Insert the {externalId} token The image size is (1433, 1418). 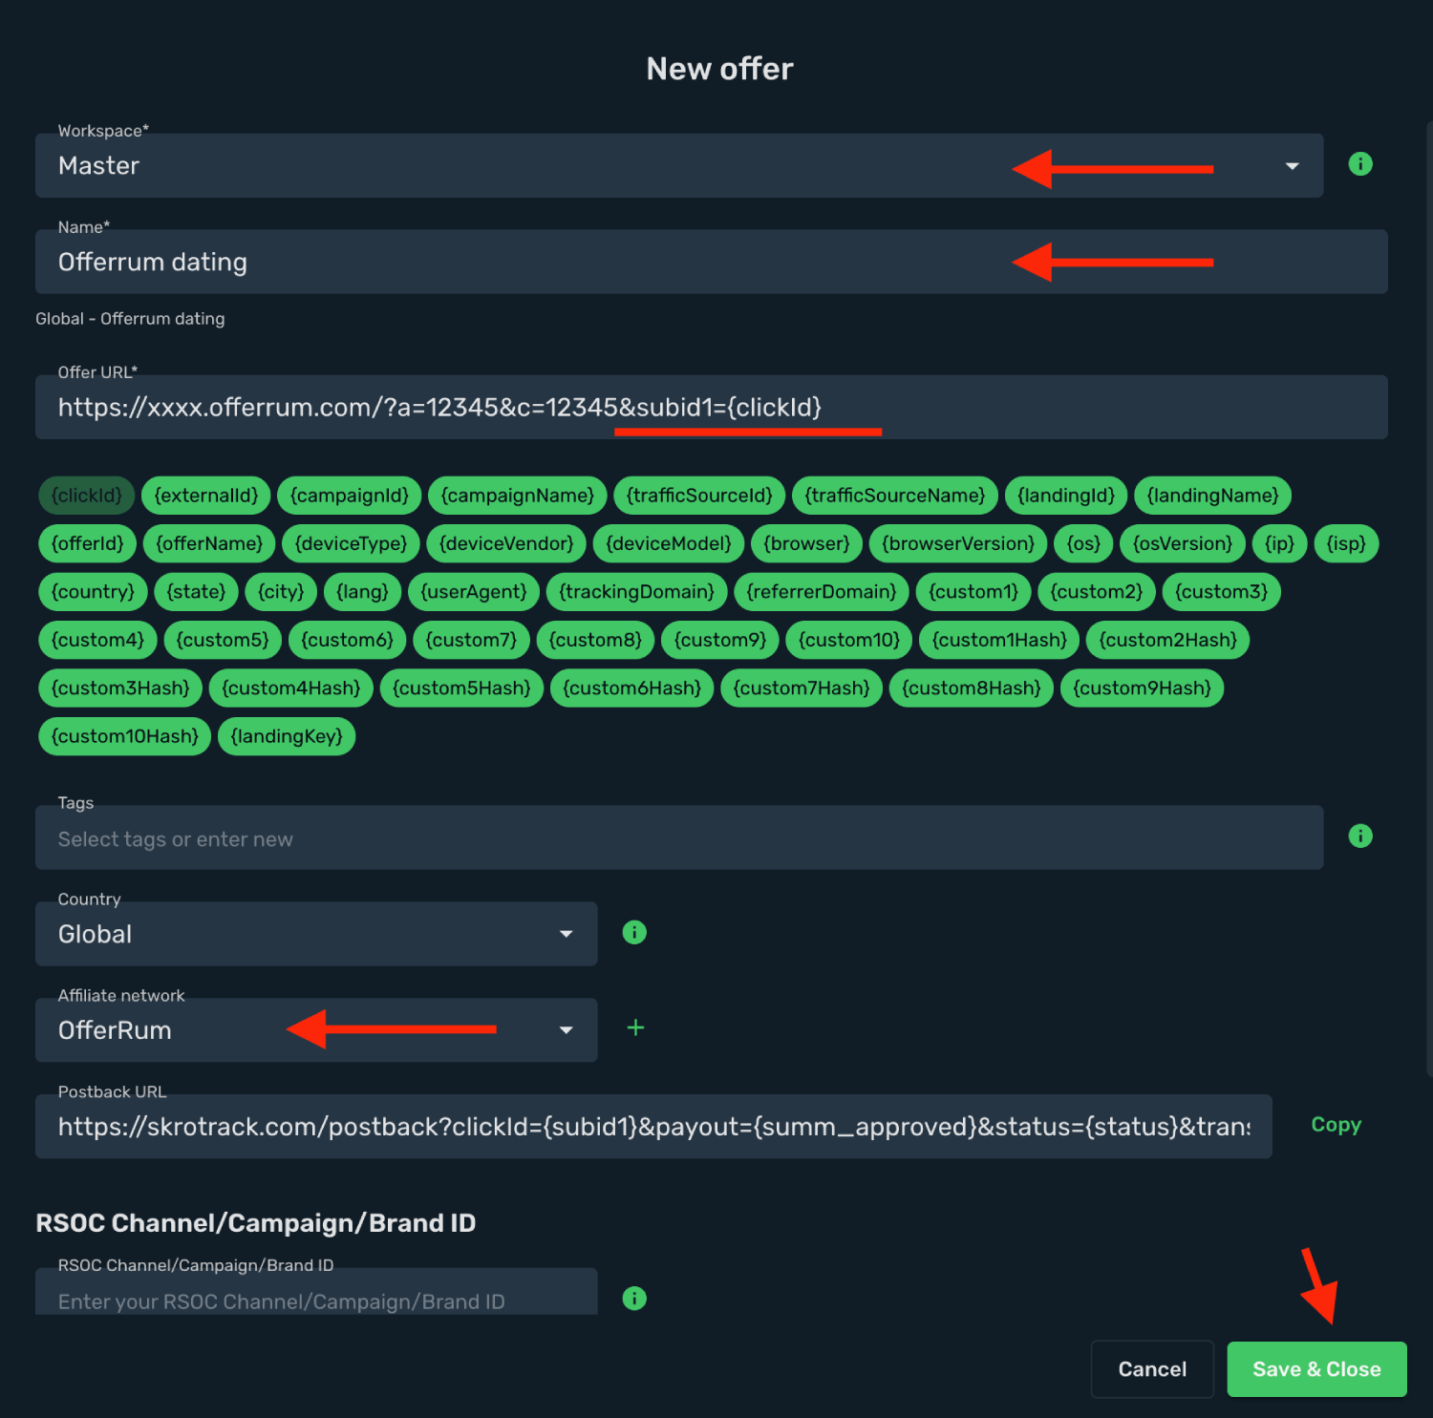click(206, 496)
